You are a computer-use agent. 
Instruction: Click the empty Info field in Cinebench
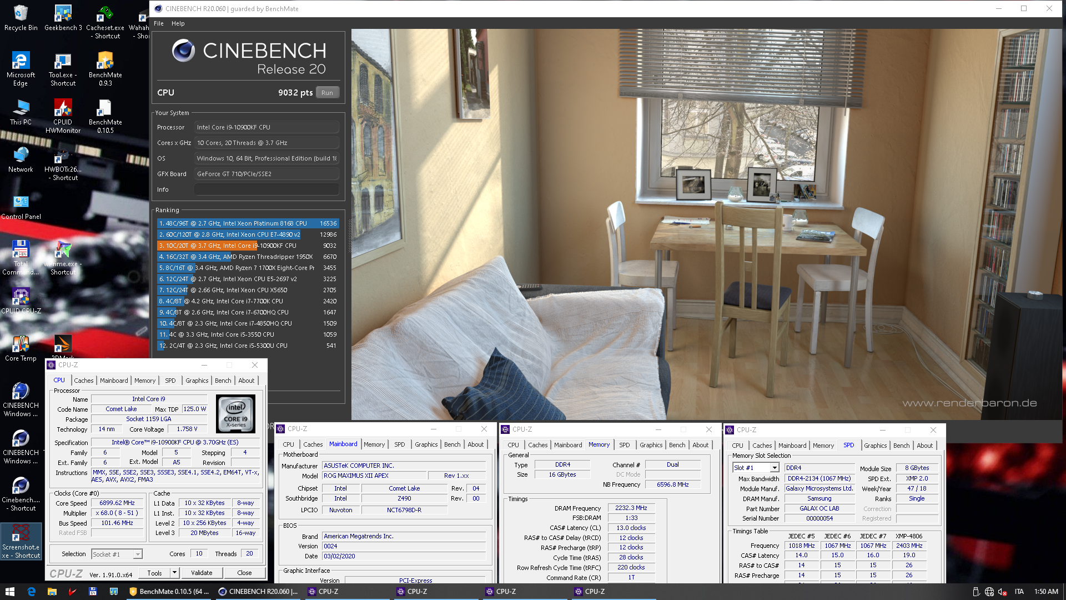[x=266, y=189]
